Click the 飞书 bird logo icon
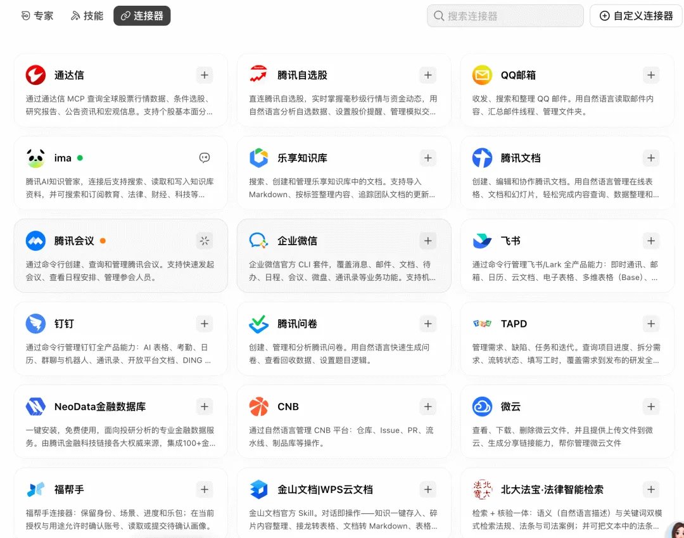Image resolution: width=684 pixels, height=538 pixels. click(482, 241)
